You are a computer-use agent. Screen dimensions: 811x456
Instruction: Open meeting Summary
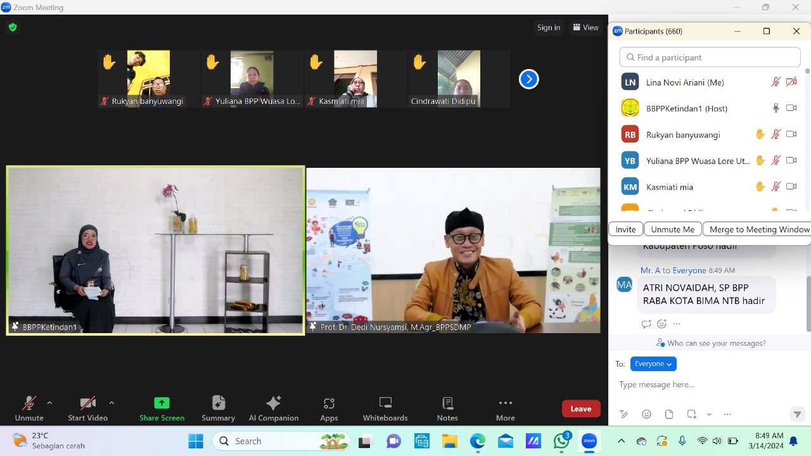(218, 408)
